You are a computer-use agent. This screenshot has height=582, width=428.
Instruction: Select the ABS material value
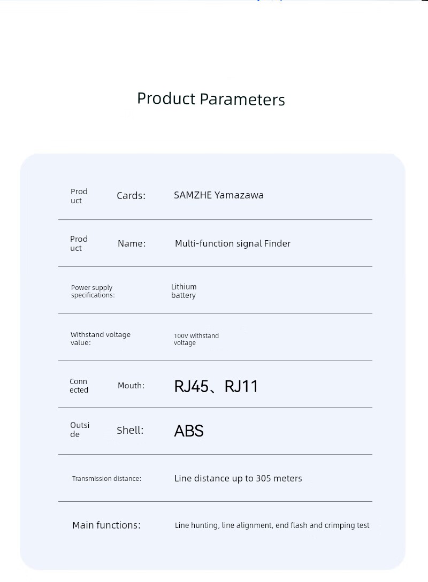188,431
